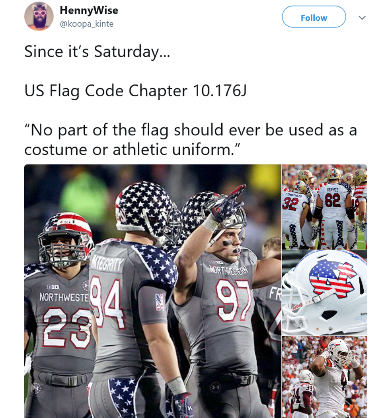Expand the chevron menu beside Follow

click(x=362, y=18)
